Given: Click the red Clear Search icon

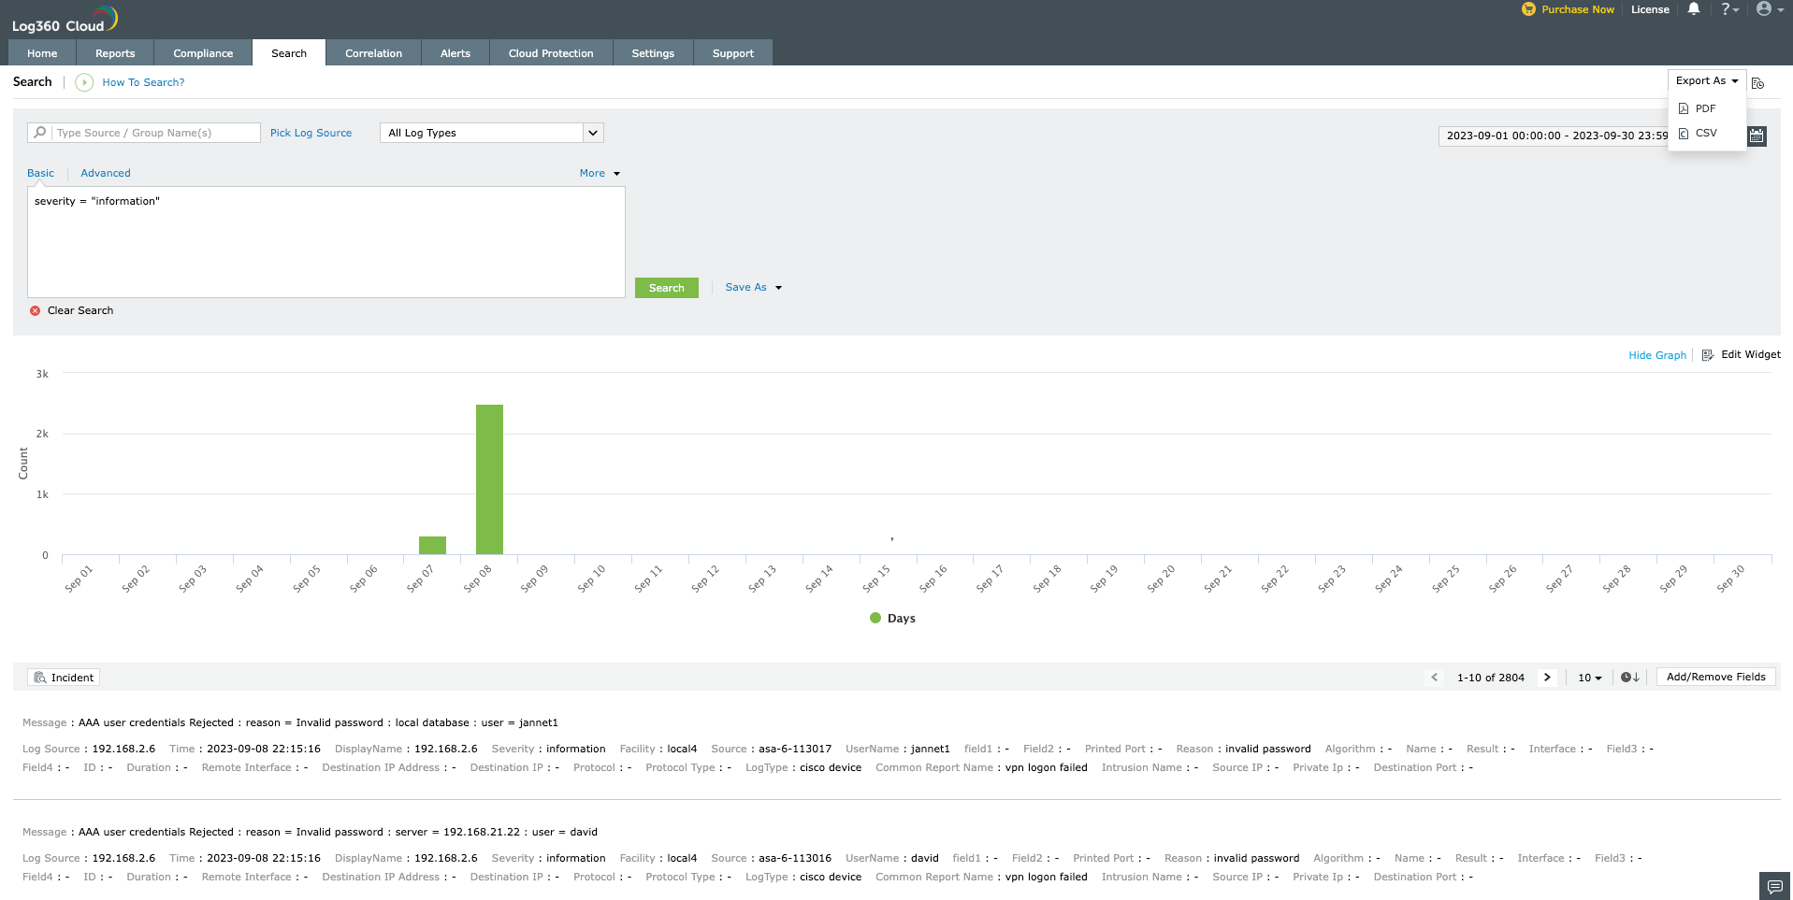Looking at the screenshot, I should (x=35, y=310).
